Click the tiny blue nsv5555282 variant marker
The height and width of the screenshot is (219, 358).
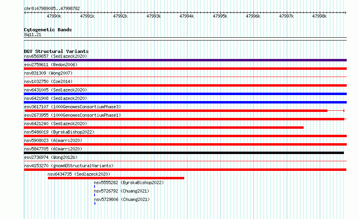point(95,187)
